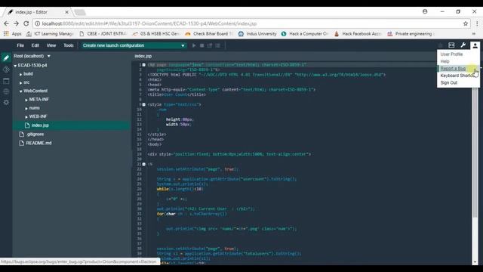
Task: Open the wrench options menu
Action: (463, 45)
